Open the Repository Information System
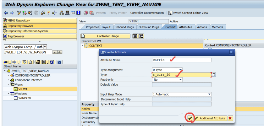Viewport: 264px width, 126px height. (x=40, y=31)
